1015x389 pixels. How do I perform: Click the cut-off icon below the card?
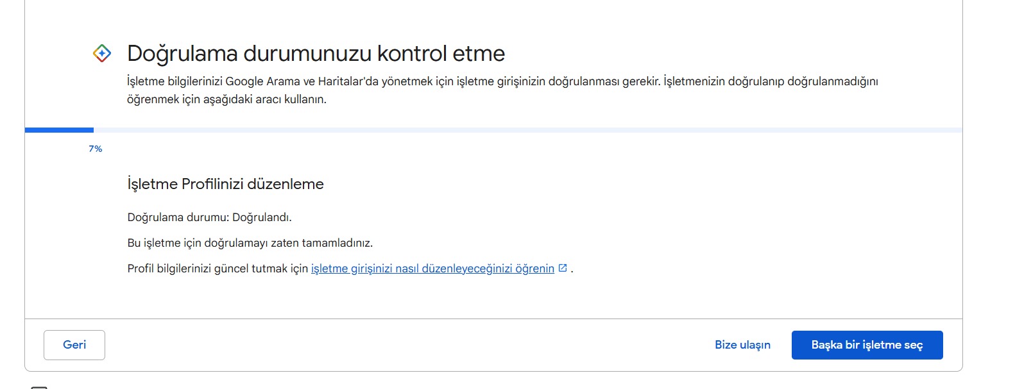39,387
